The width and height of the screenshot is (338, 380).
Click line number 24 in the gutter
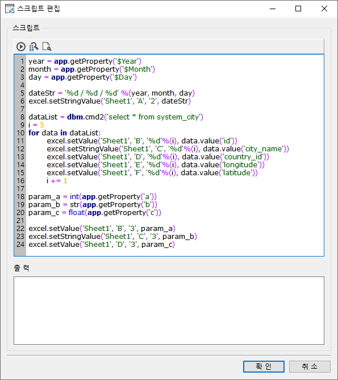(20, 245)
